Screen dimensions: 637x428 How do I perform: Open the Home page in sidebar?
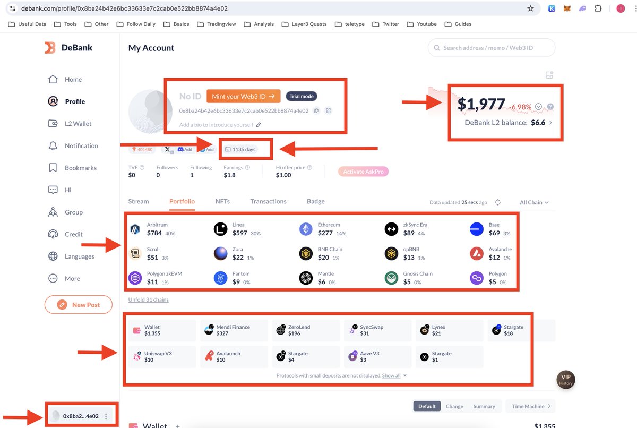coord(65,80)
